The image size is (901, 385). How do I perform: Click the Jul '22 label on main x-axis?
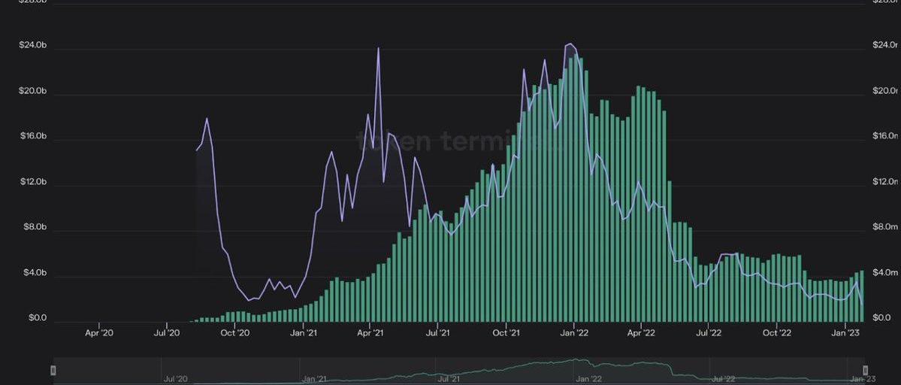coord(709,332)
